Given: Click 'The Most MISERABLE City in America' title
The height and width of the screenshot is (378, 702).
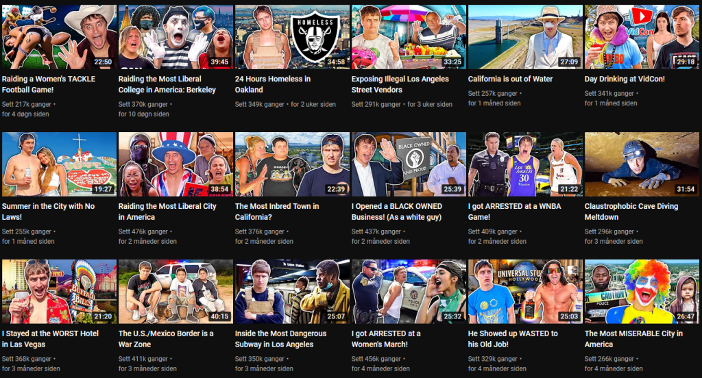Looking at the screenshot, I should [x=633, y=339].
